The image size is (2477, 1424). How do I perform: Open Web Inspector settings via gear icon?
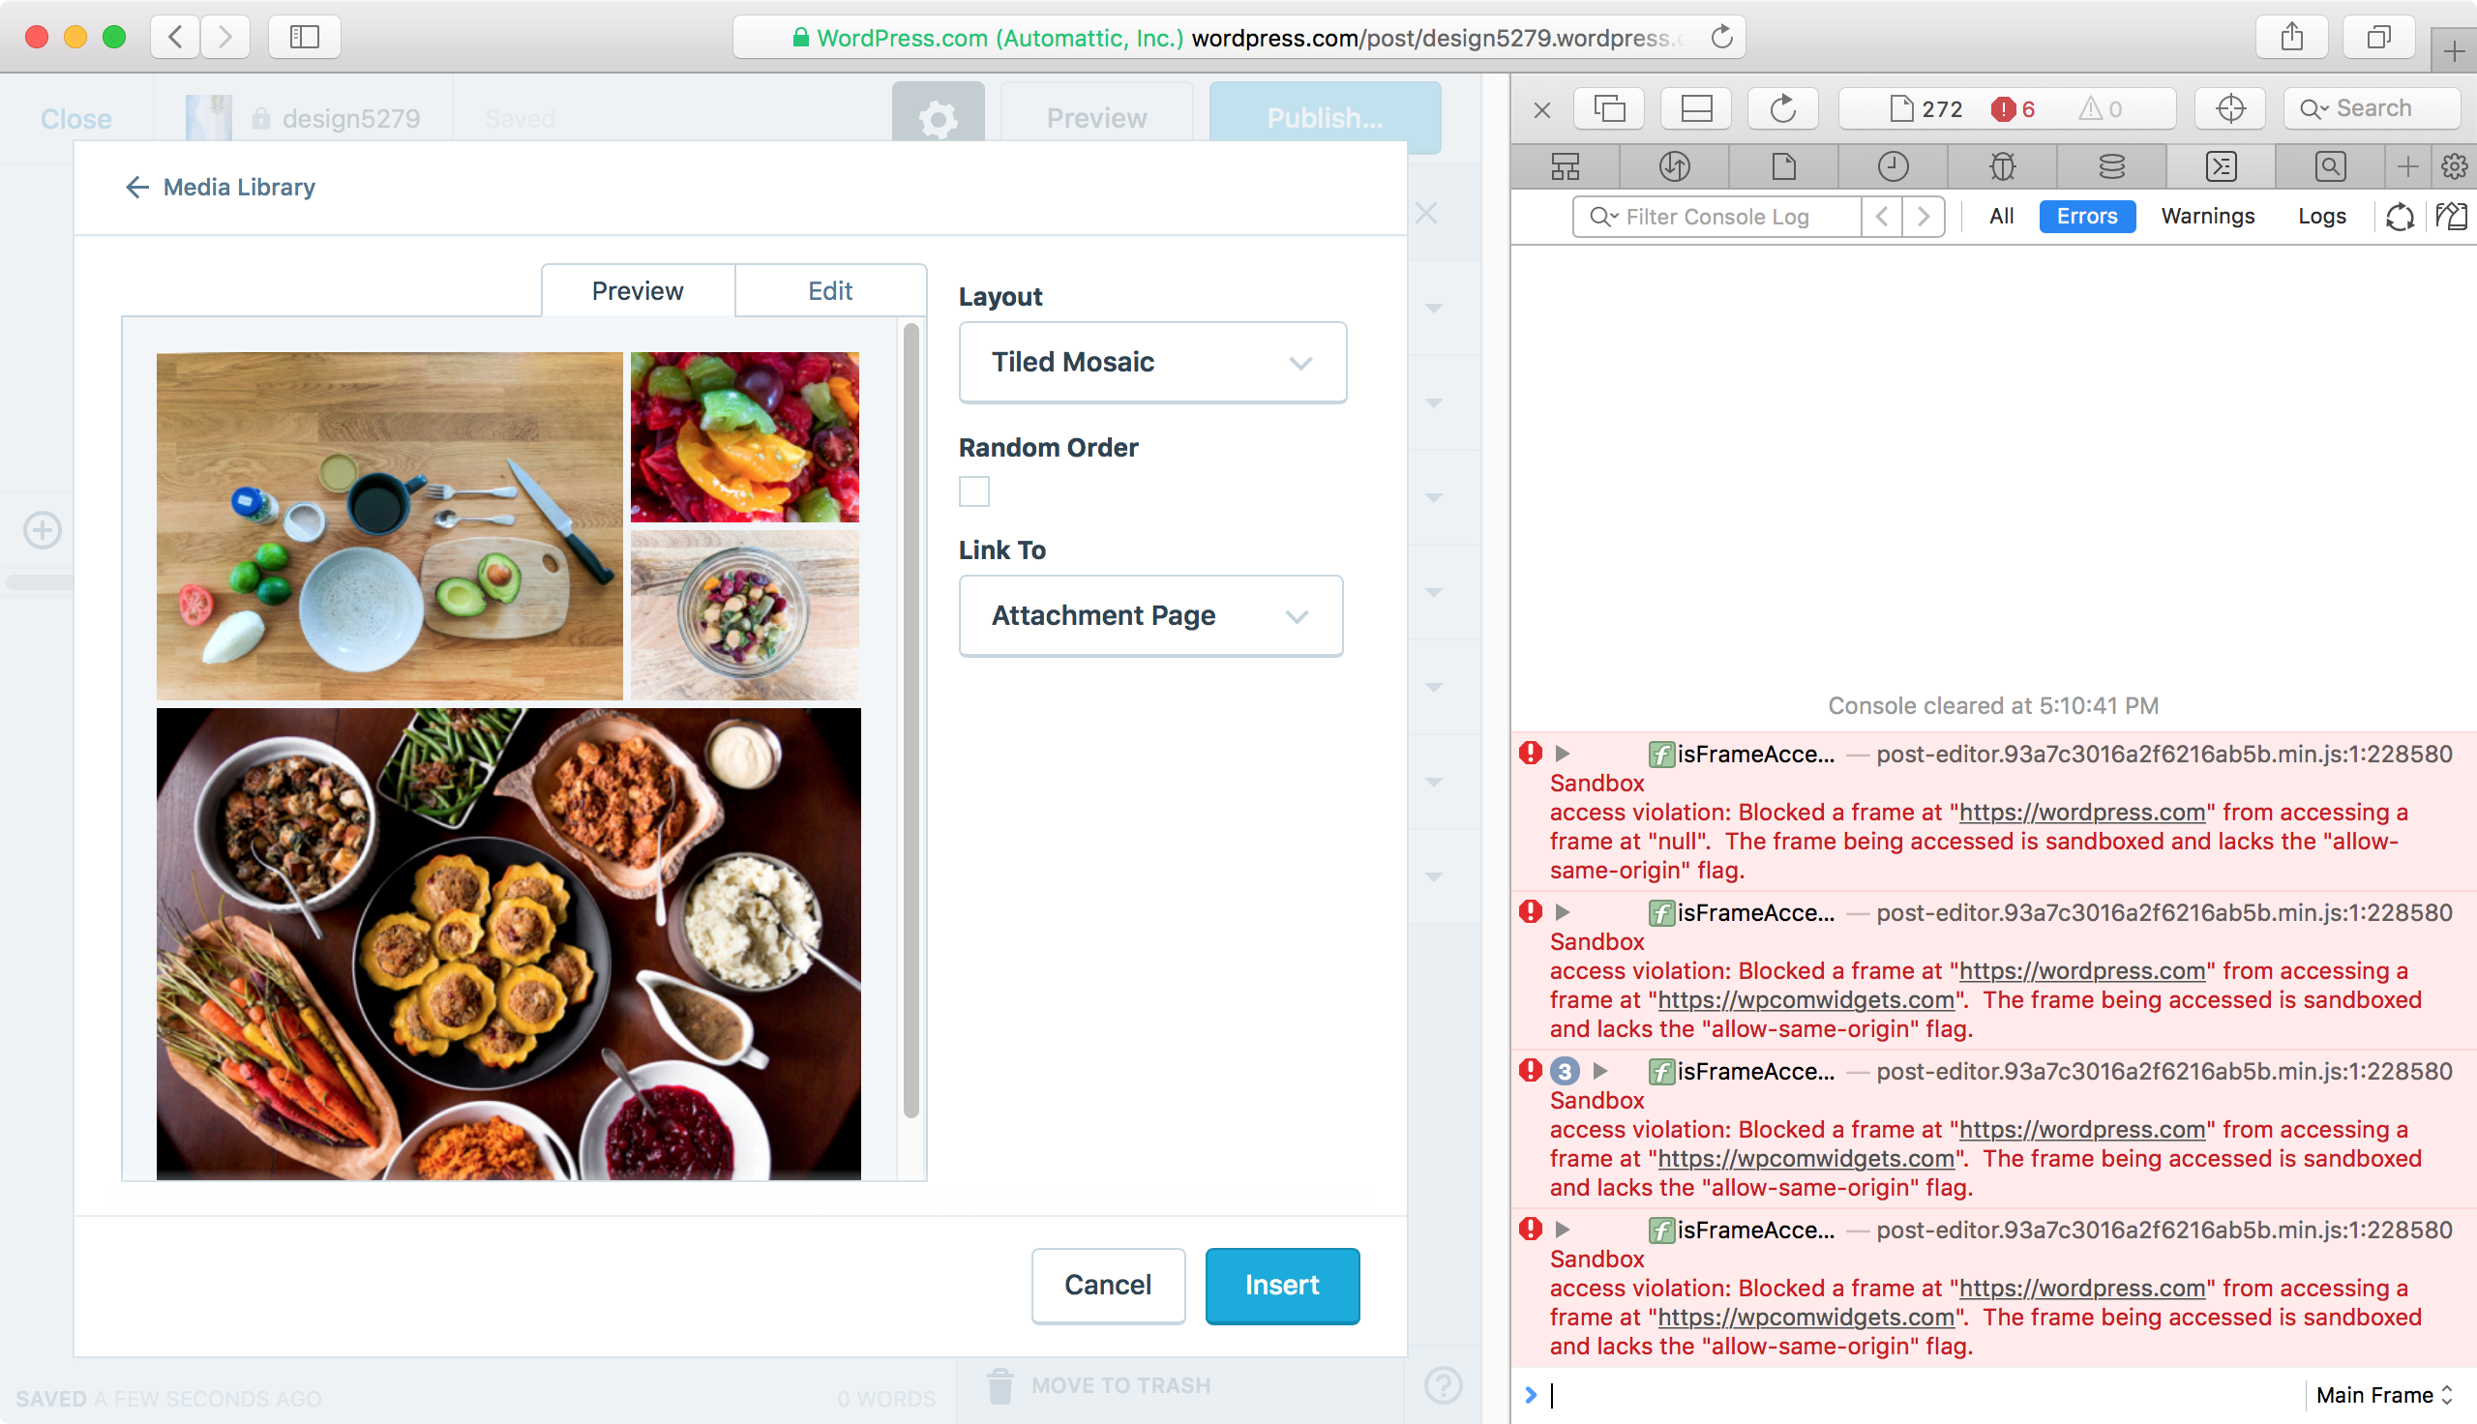2454,166
